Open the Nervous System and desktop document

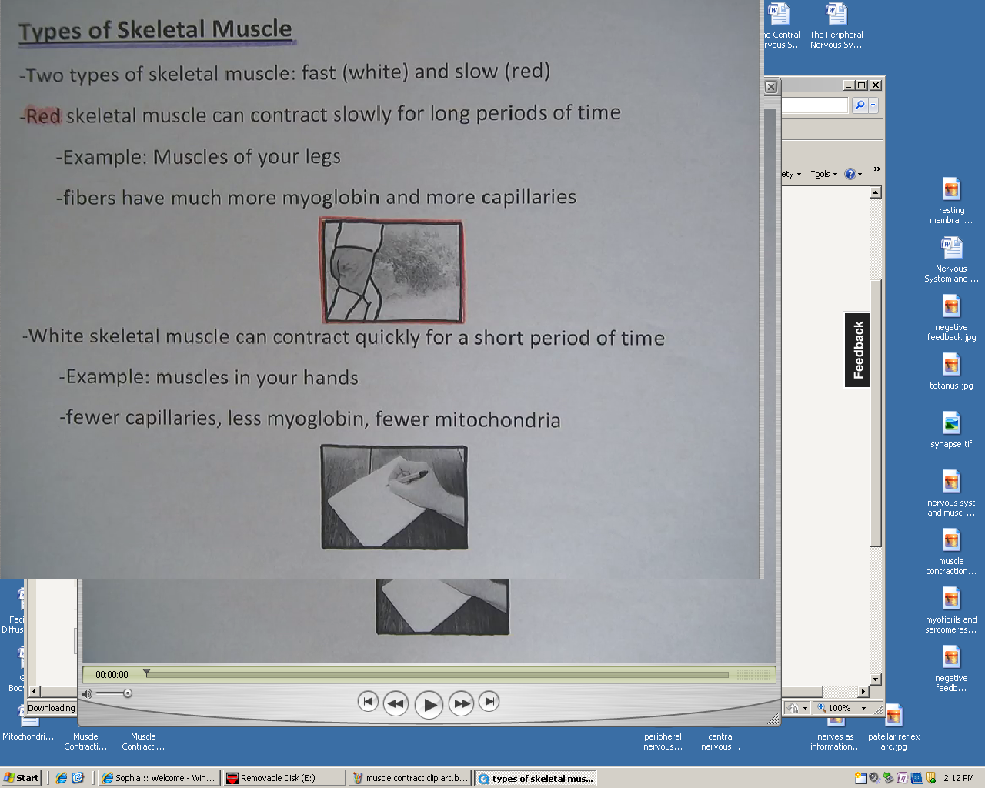click(x=951, y=259)
